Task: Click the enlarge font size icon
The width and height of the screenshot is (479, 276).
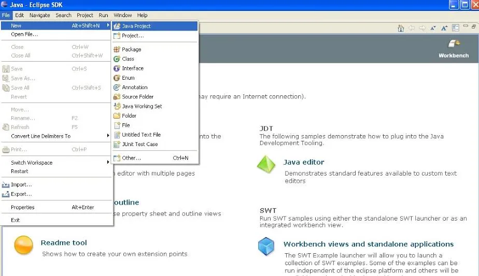Action: click(445, 28)
